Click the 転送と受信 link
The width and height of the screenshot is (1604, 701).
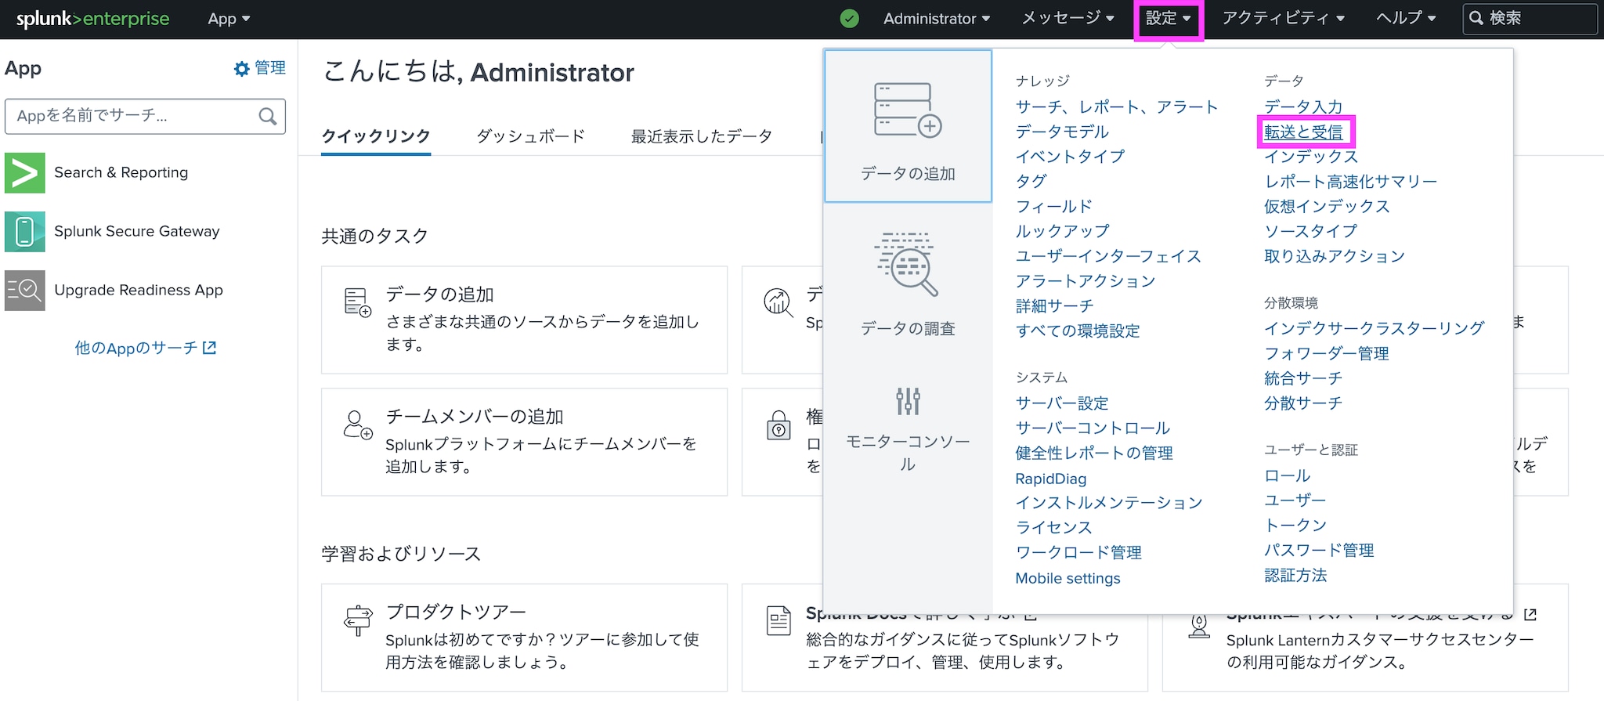(x=1304, y=132)
